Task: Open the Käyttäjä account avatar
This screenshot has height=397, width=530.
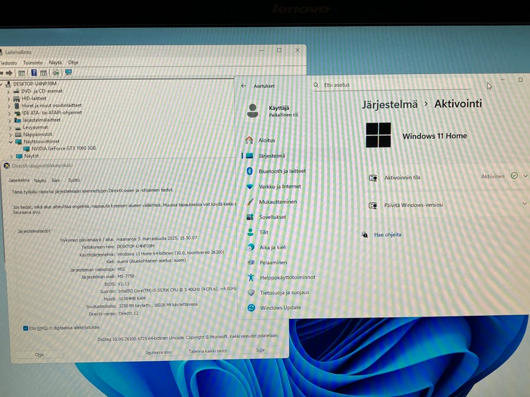Action: coord(252,111)
